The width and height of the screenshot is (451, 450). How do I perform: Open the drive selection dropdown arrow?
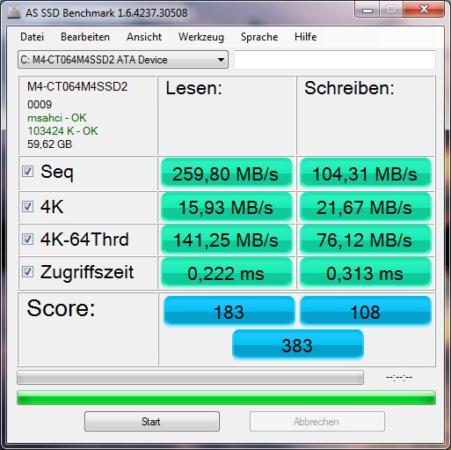tap(221, 60)
